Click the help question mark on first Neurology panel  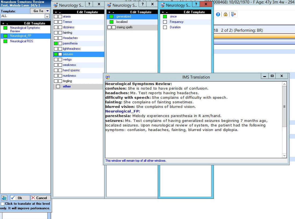[x=89, y=4]
